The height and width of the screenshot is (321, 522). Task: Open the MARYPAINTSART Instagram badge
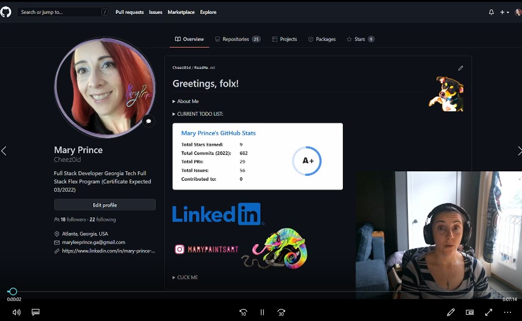pyautogui.click(x=206, y=249)
